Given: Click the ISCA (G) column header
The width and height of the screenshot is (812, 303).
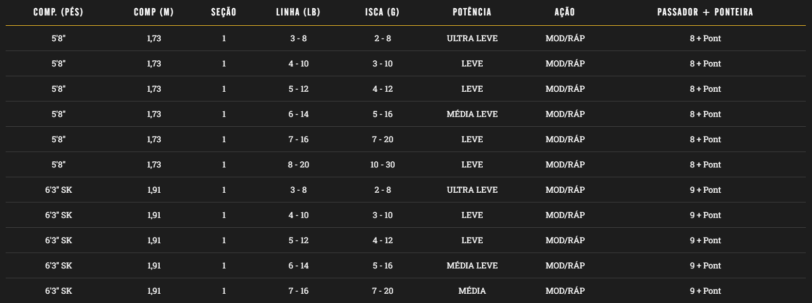Looking at the screenshot, I should tap(382, 12).
